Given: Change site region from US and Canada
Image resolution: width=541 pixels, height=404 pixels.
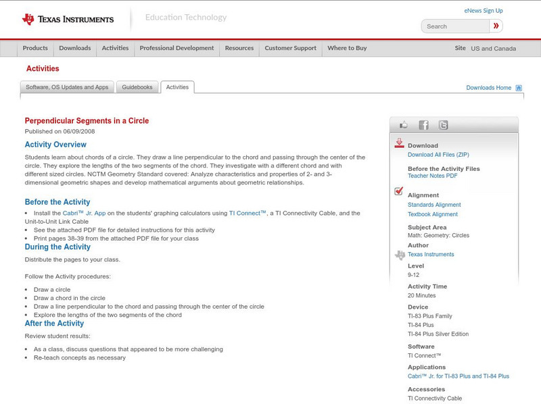Looking at the screenshot, I should (x=494, y=49).
